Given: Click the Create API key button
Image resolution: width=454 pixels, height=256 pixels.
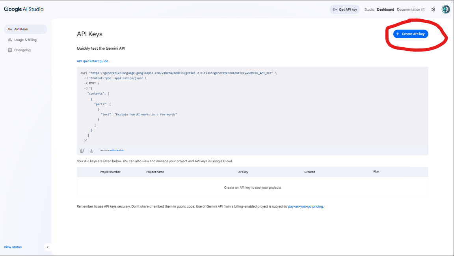Looking at the screenshot, I should click(x=411, y=34).
